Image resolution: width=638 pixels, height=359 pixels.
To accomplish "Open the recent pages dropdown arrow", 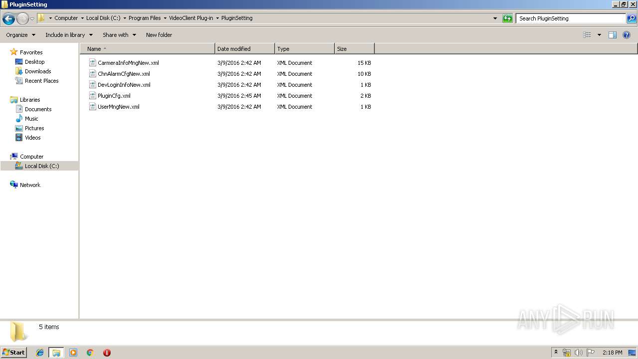I will point(32,19).
